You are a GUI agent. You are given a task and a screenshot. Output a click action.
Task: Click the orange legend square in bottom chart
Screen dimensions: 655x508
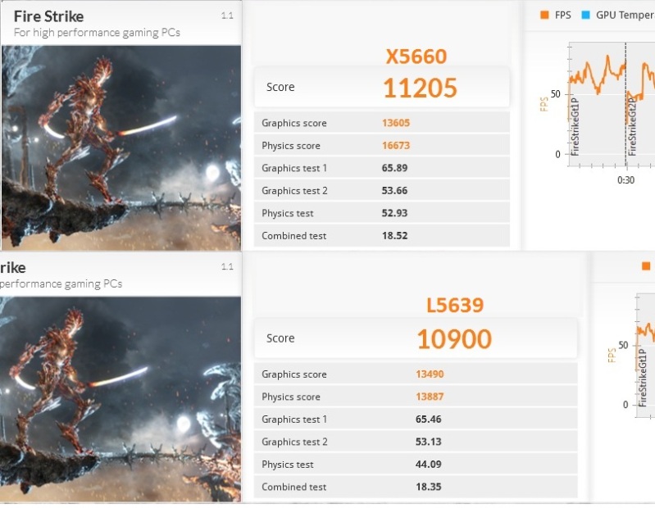point(646,266)
